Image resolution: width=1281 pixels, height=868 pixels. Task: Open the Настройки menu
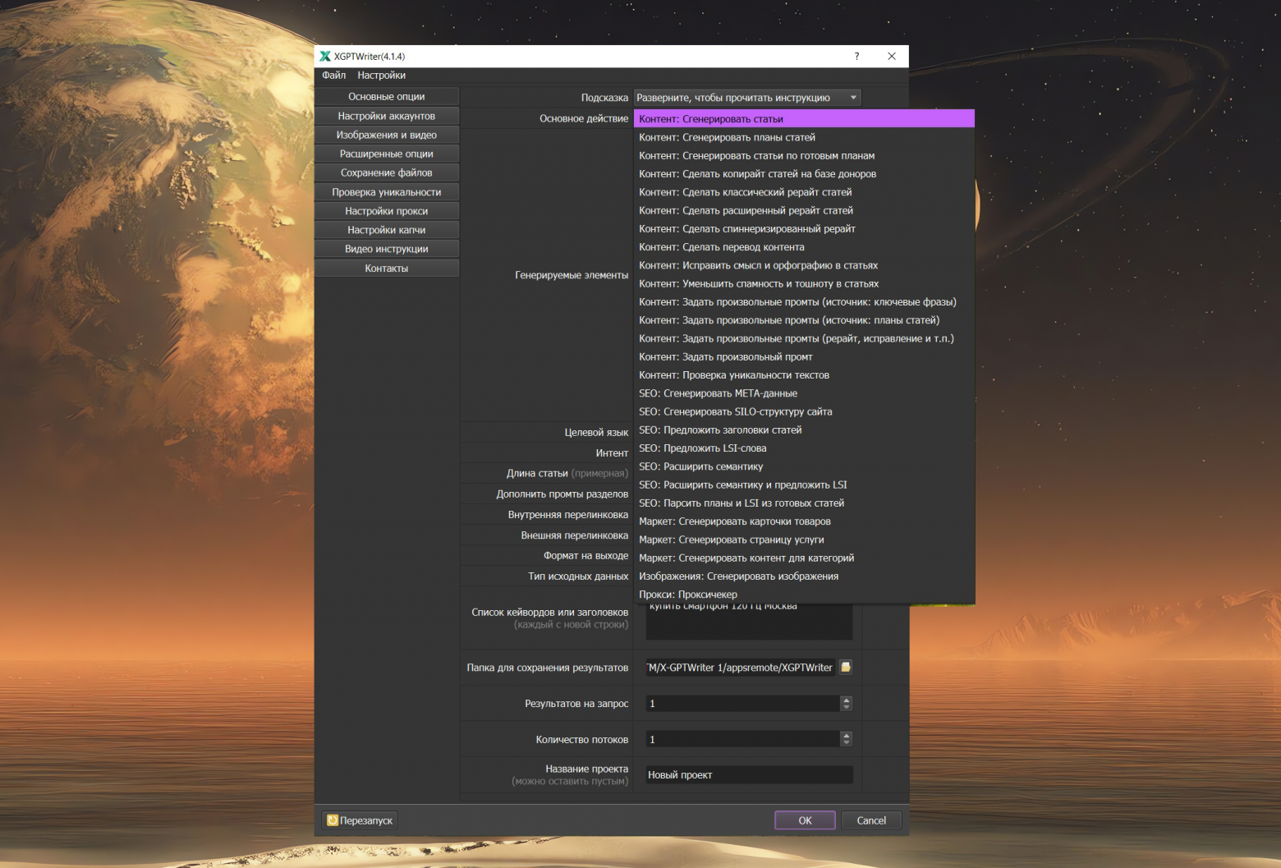[381, 75]
